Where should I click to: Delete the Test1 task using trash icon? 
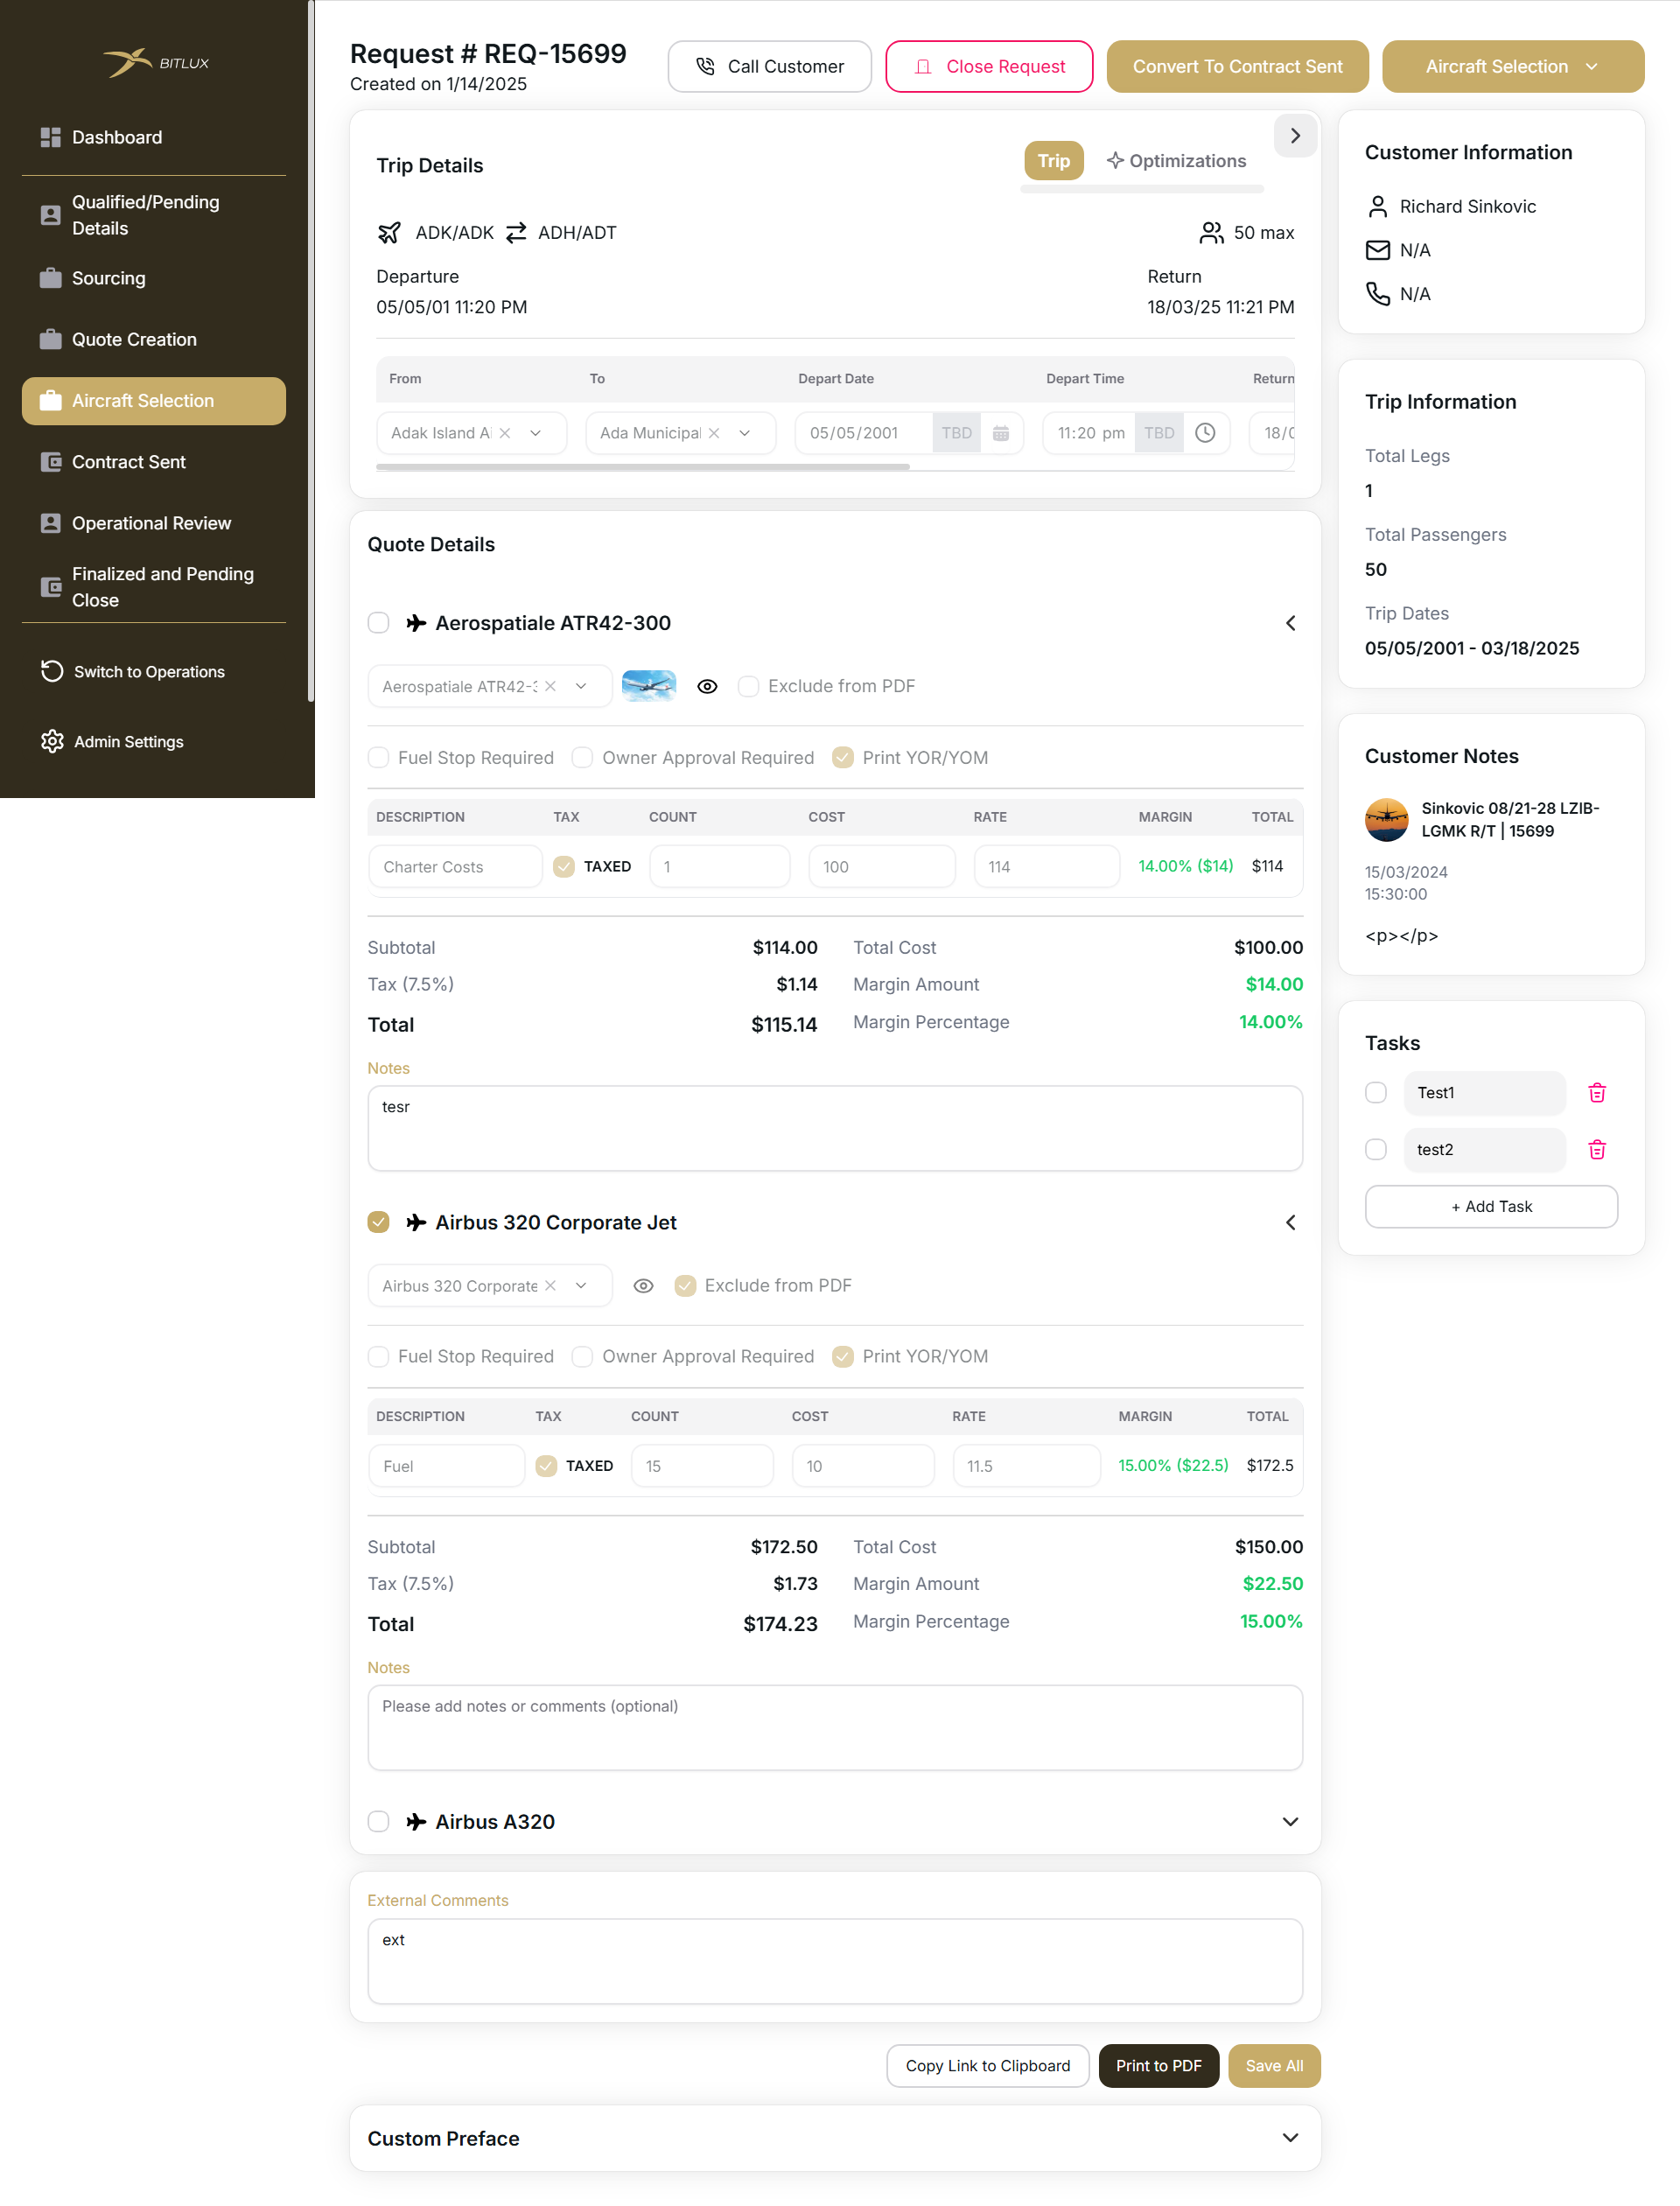1596,1092
